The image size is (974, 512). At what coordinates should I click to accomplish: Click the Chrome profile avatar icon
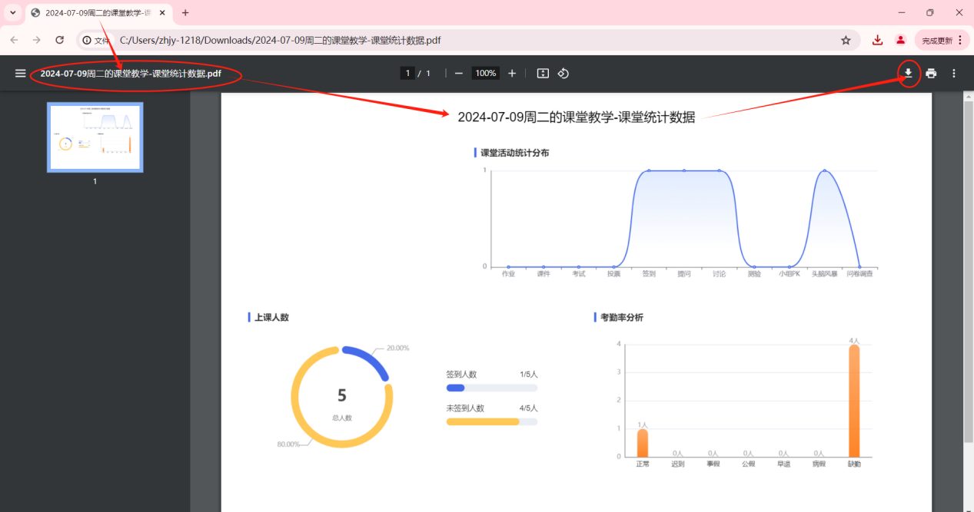tap(901, 39)
